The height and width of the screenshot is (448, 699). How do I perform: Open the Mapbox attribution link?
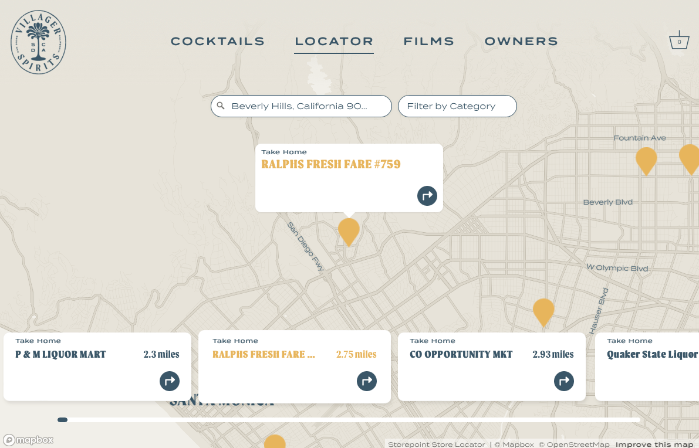pos(514,444)
